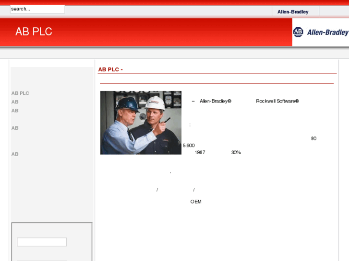Click the search box at the top
The image size is (349, 261).
[37, 9]
